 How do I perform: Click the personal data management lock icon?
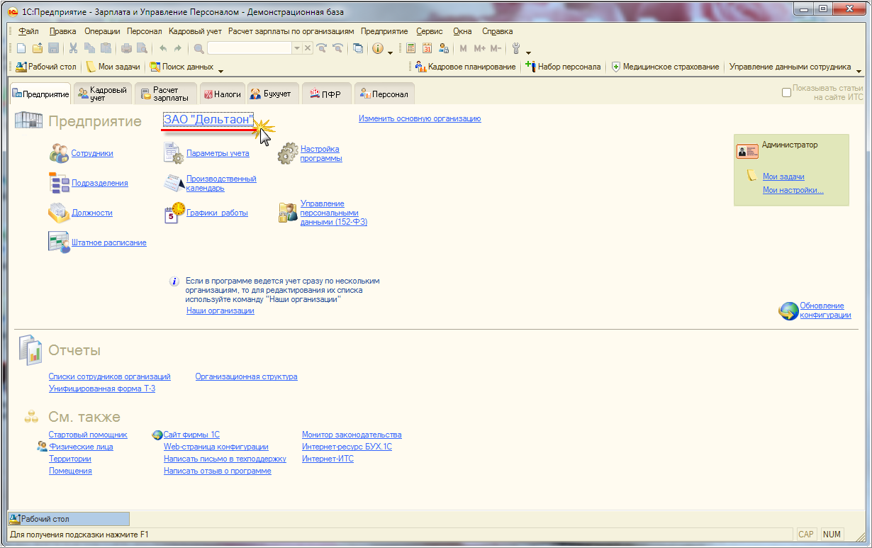288,213
